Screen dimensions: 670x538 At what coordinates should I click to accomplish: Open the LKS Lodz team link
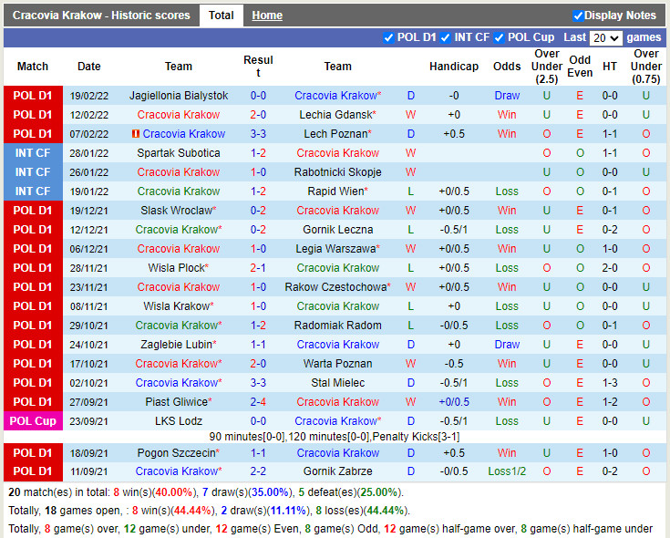coord(179,421)
